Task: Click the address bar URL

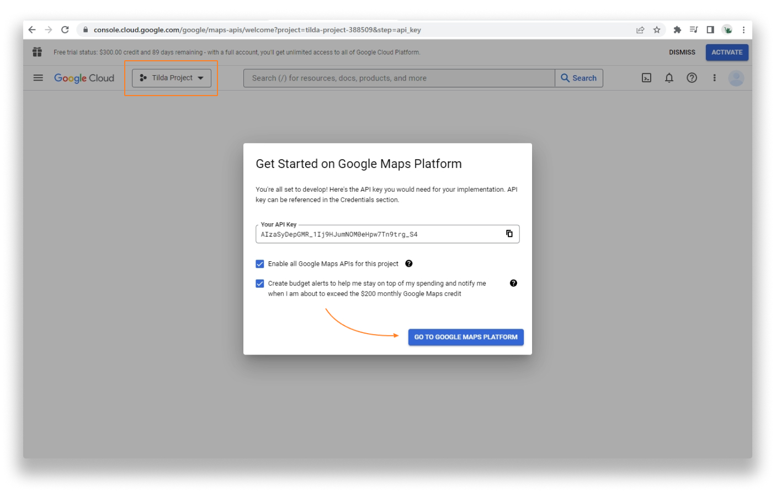Action: tap(257, 30)
